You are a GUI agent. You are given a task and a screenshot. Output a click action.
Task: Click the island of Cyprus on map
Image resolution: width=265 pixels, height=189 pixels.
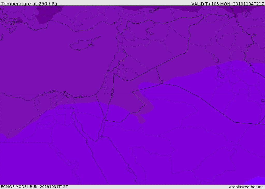click(x=85, y=44)
